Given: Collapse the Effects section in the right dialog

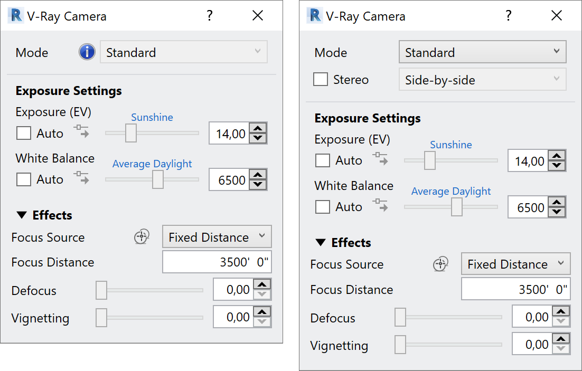Looking at the screenshot, I should click(321, 243).
